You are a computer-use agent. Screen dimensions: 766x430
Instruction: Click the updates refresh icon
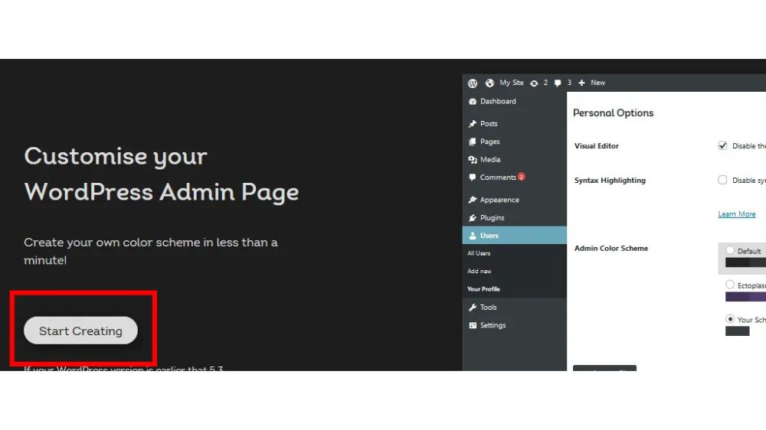[x=534, y=83]
